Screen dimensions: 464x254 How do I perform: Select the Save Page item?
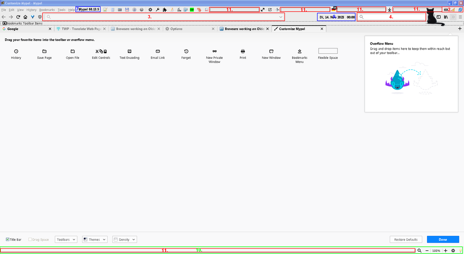[x=44, y=54]
